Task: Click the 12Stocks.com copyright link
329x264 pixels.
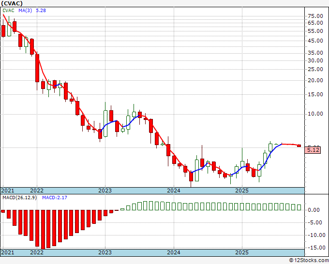Action: point(309,261)
